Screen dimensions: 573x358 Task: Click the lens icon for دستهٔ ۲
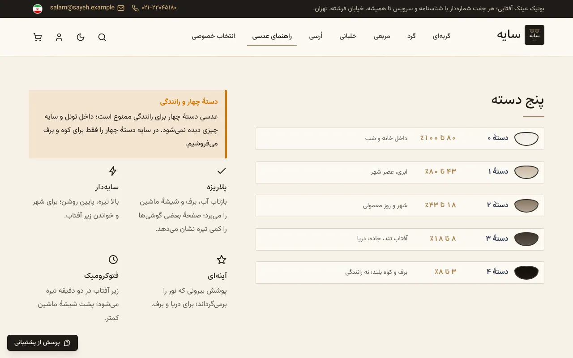526,206
